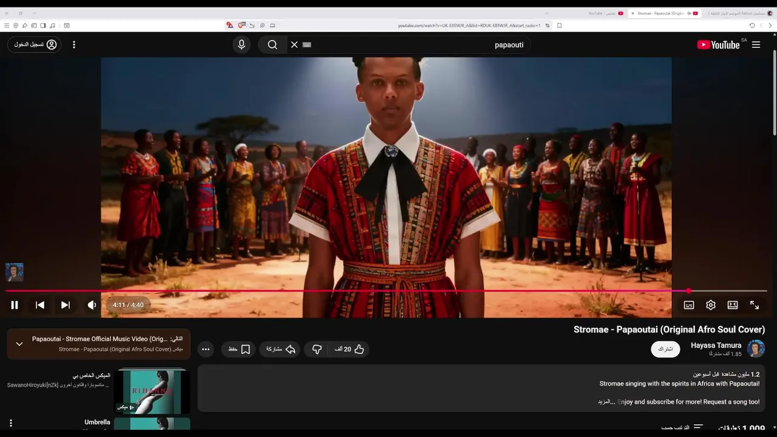Click the video time display 4:11 / 4:40
This screenshot has width=777, height=437.
[x=128, y=305]
